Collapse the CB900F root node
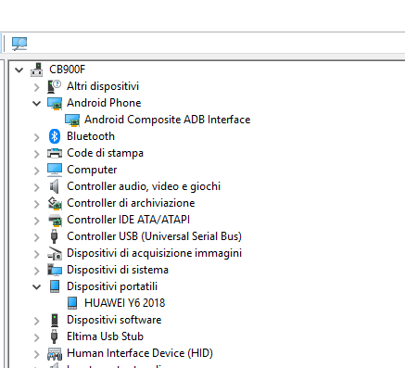Image resolution: width=405 pixels, height=368 pixels. (19, 70)
